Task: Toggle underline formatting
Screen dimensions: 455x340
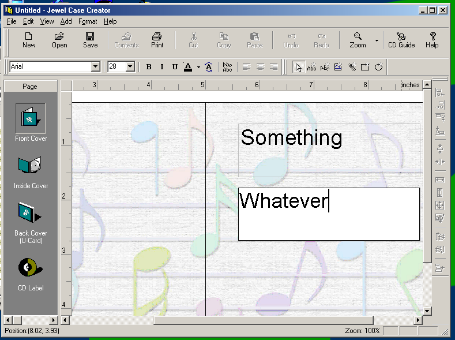Action: (175, 67)
